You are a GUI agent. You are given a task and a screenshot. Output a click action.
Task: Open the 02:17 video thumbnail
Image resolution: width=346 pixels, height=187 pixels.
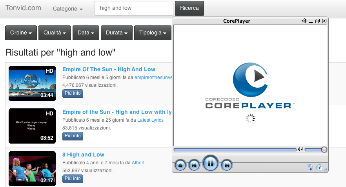click(x=32, y=169)
